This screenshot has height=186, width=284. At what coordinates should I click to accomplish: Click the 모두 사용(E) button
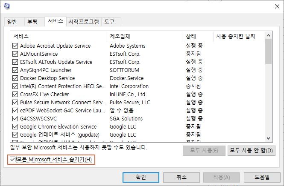pos(204,151)
